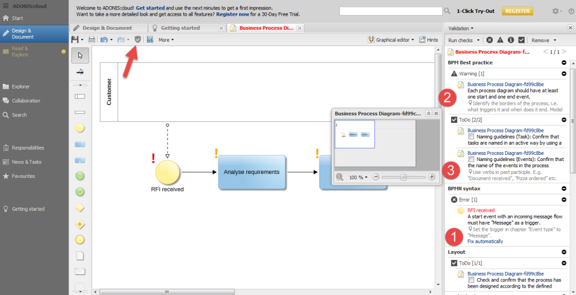Filter validation results by information icon
This screenshot has width=576, height=295.
[511, 40]
